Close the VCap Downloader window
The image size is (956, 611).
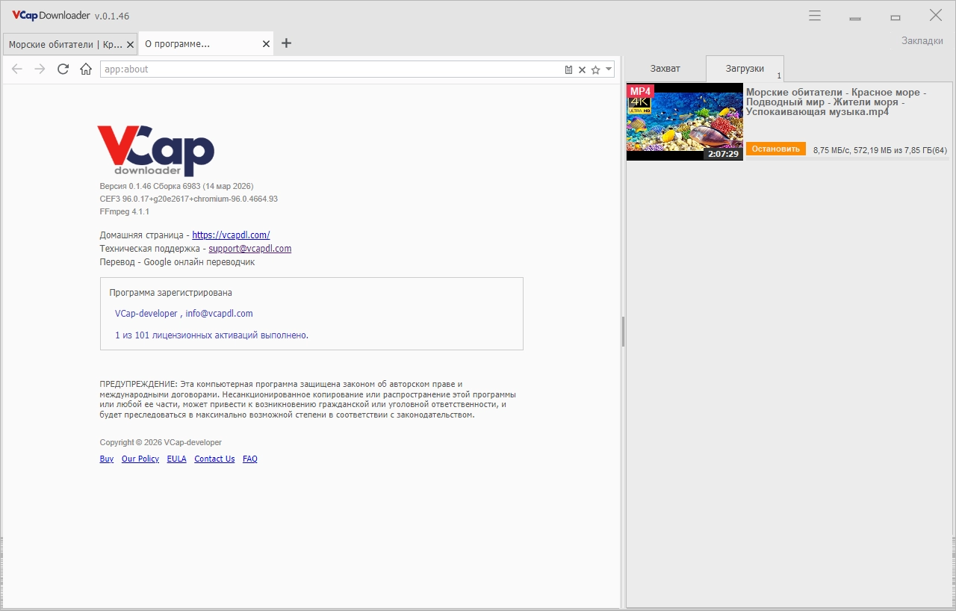click(x=935, y=15)
